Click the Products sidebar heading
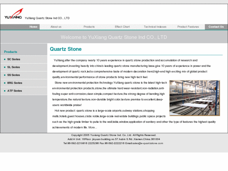The width and height of the screenshot is (228, 171). 11,52
